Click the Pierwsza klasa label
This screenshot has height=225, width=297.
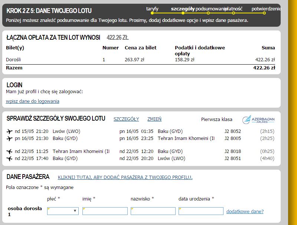[217, 120]
